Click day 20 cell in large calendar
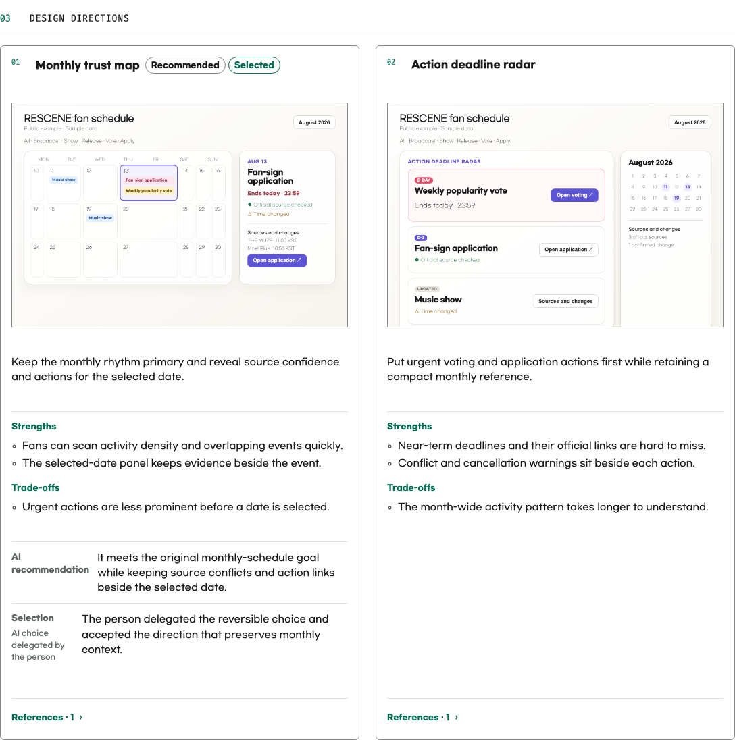Screen dimensions: 735x740 pyautogui.click(x=149, y=221)
